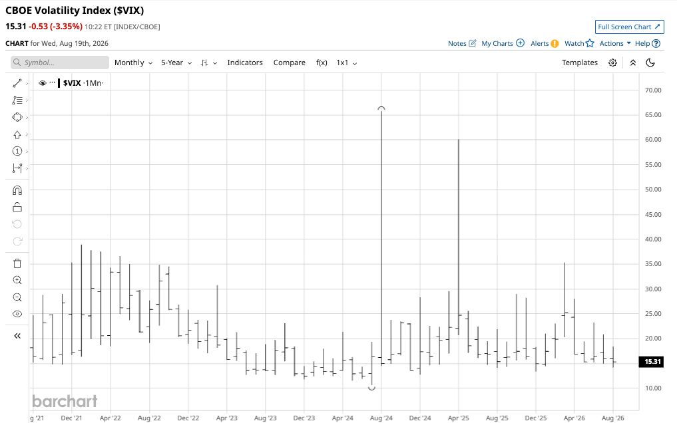Image resolution: width=677 pixels, height=423 pixels.
Task: Click the Symbol search field
Action: 60,63
